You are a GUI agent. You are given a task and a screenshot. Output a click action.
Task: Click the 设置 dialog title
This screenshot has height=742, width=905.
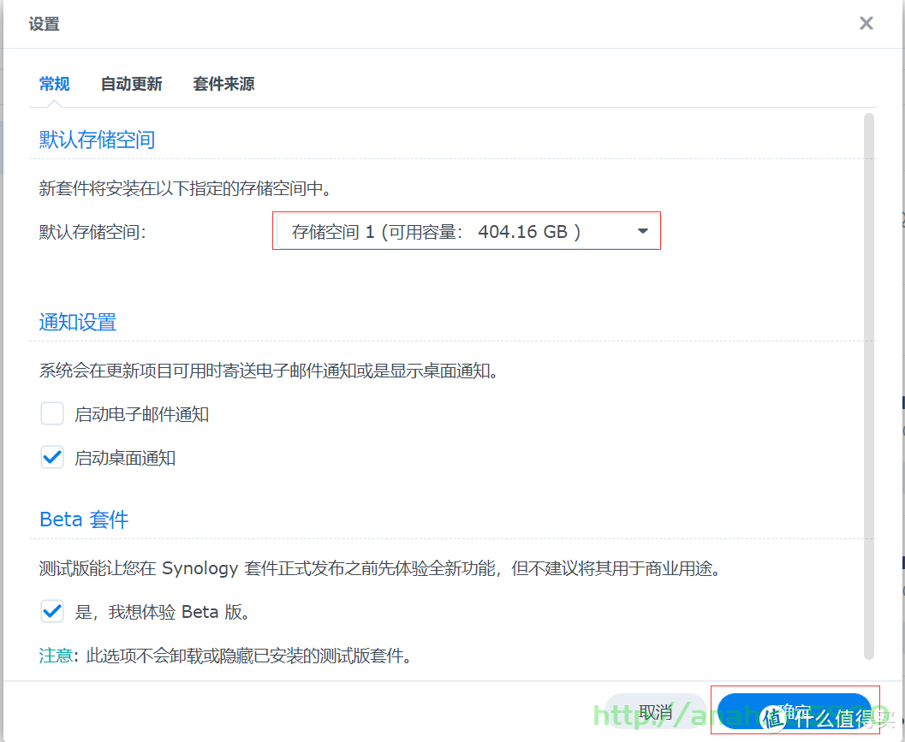[x=45, y=24]
